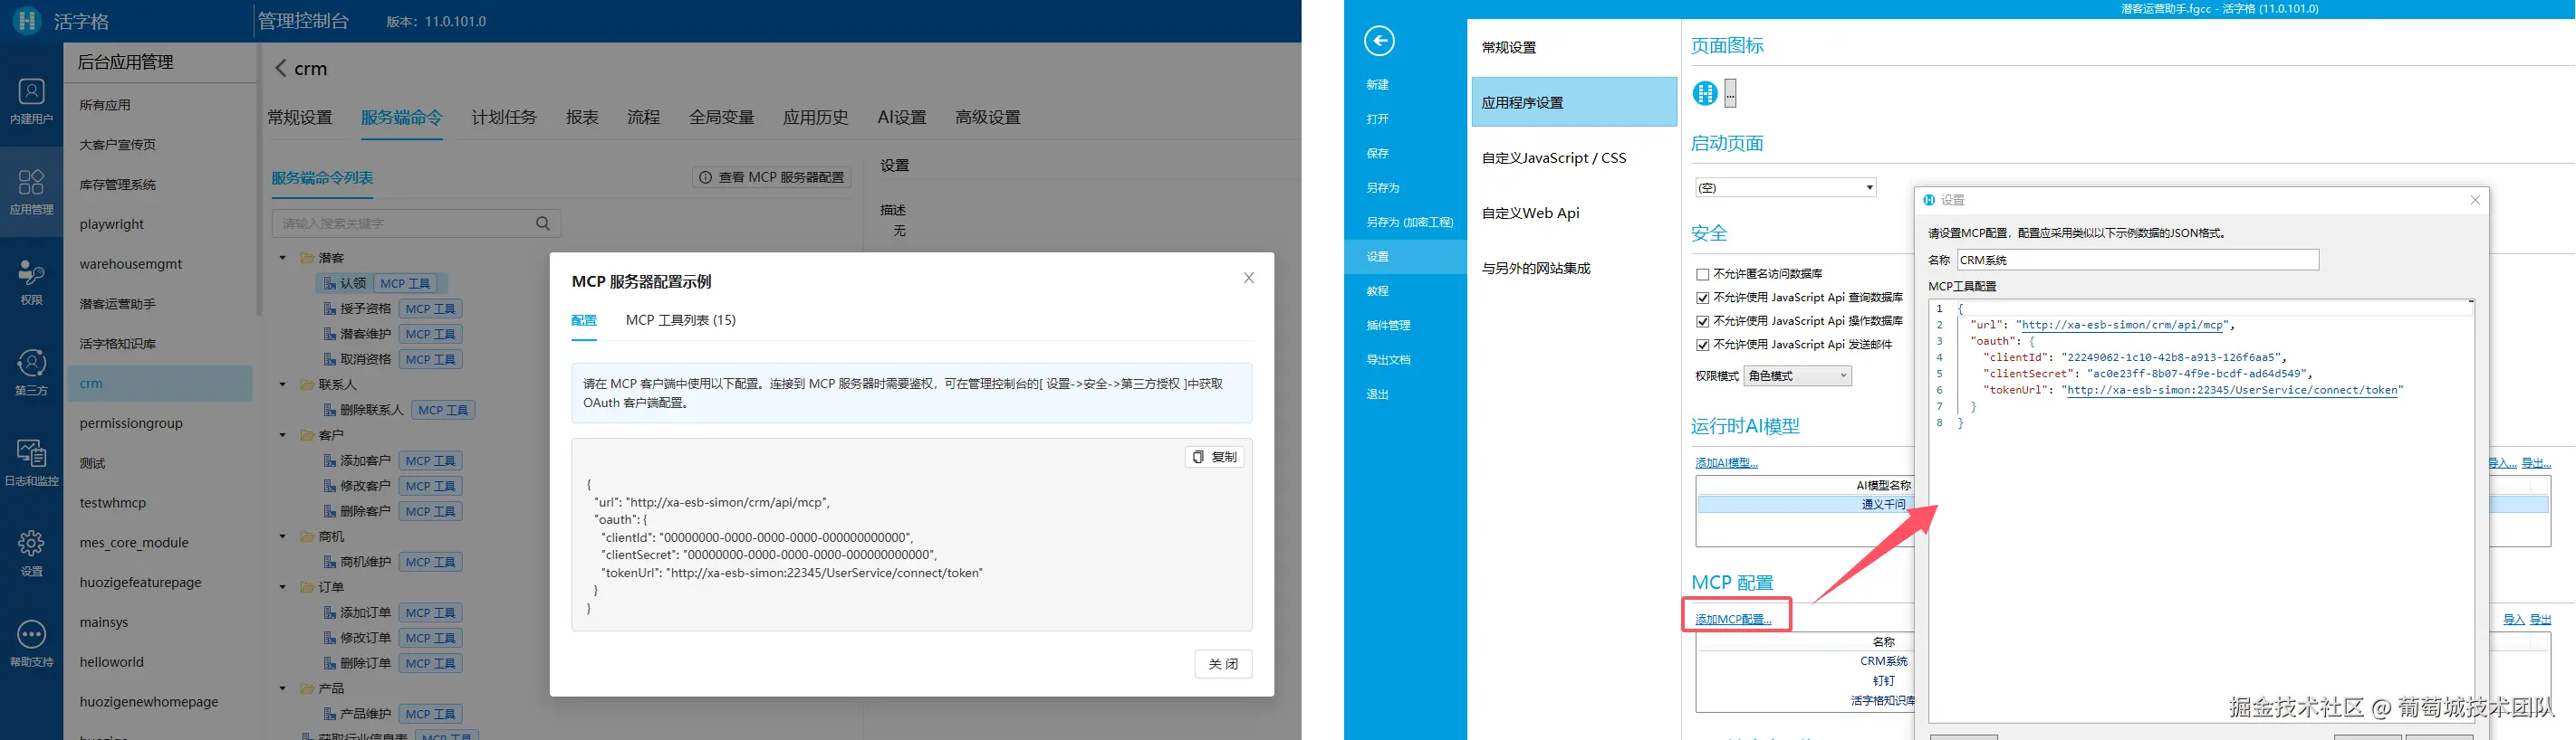This screenshot has width=2576, height=740.
Task: Collapse the 产品 tree group
Action: click(283, 688)
